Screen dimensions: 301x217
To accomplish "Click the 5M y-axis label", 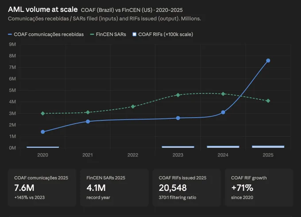I will pyautogui.click(x=12, y=90).
